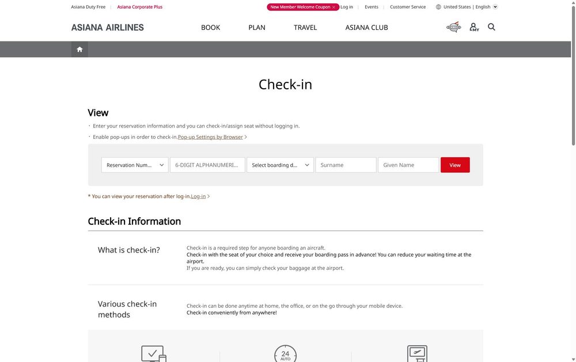Click the Log-in link below the form
The image size is (576, 362).
coord(198,197)
